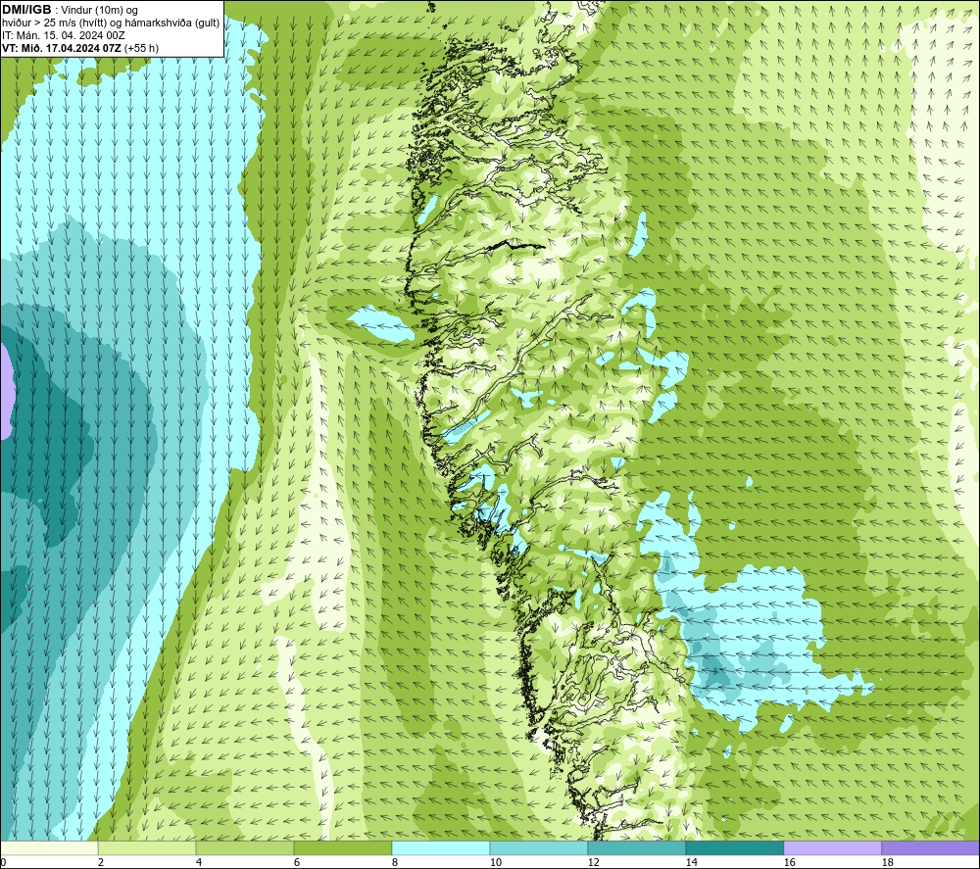Click the 6–8 m/s dark green legend swatch
Viewport: 980px width, 869px height.
(x=342, y=847)
